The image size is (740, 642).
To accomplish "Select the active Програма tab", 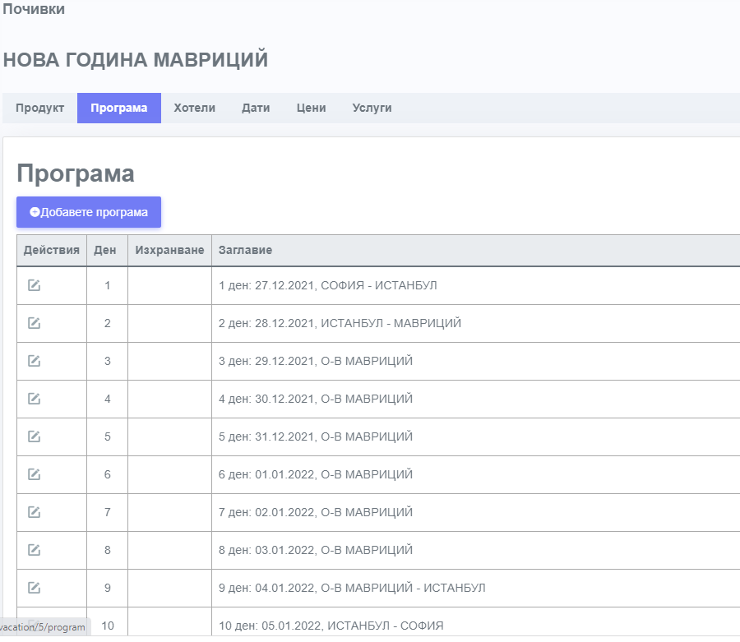I will coord(119,108).
